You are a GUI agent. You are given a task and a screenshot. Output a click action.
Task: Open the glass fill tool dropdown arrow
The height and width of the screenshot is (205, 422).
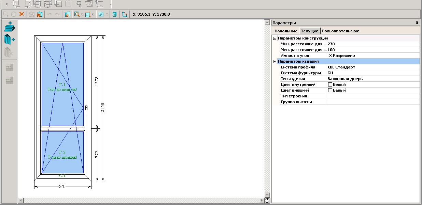(x=107, y=14)
